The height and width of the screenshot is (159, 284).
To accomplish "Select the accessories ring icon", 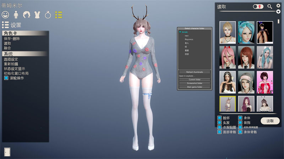I will click(48, 15).
